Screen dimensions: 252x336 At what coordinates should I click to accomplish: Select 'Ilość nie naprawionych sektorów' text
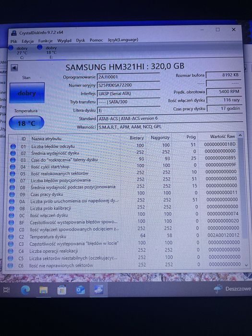[61, 265]
